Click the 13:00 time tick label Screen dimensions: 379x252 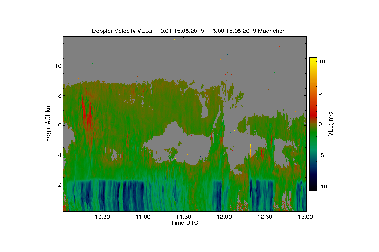(x=305, y=217)
